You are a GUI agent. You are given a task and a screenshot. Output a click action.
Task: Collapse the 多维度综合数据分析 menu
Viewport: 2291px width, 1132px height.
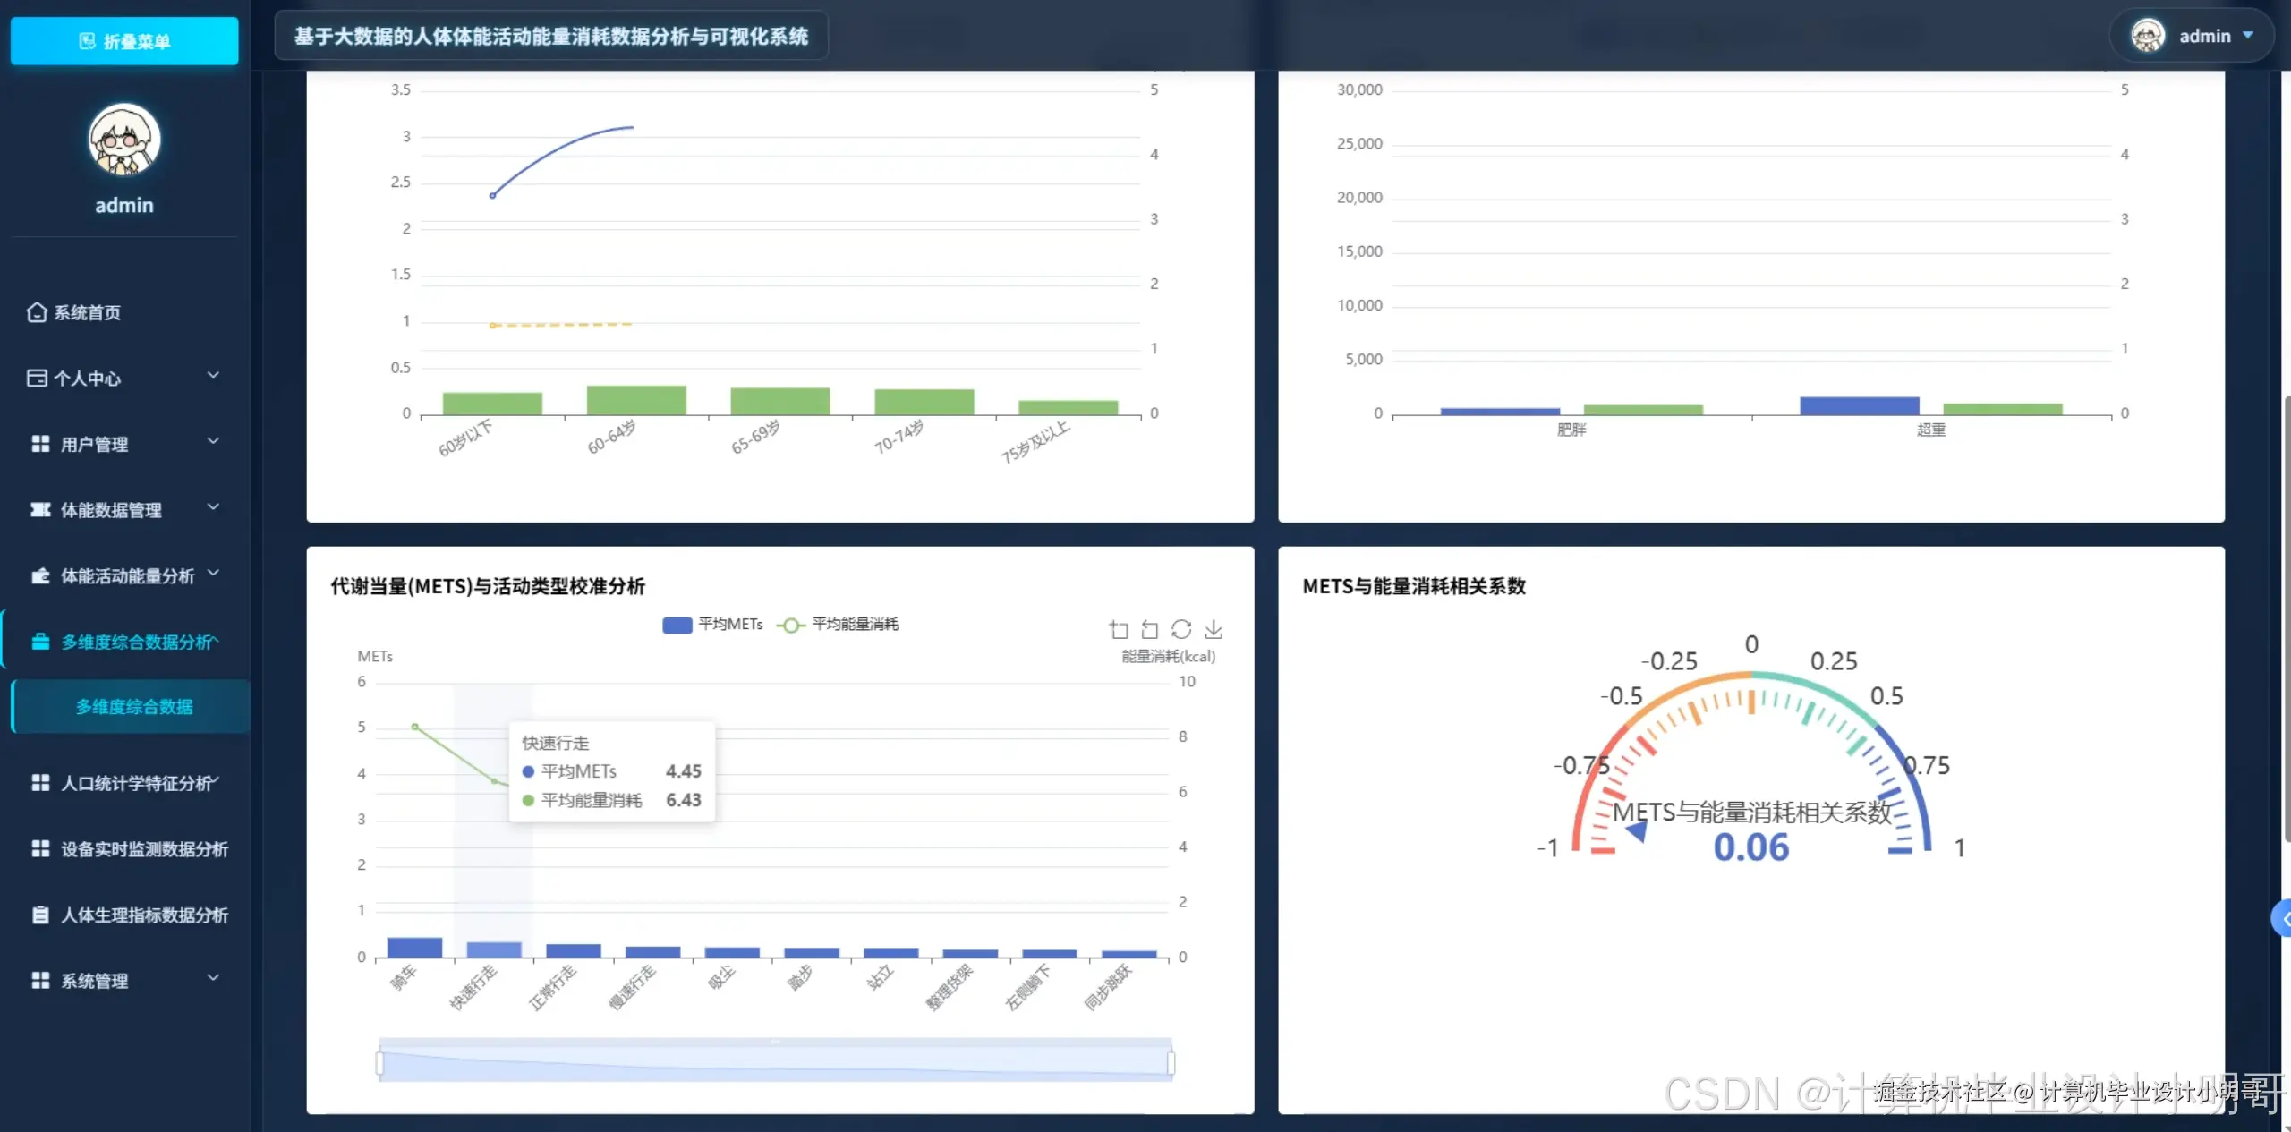point(123,642)
